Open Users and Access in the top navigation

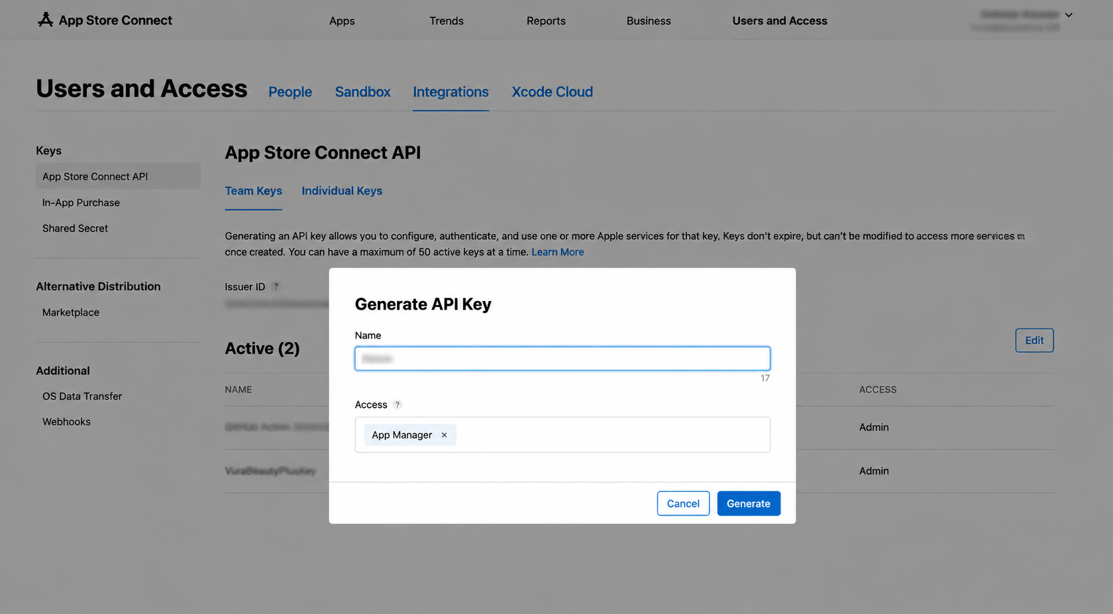click(779, 20)
